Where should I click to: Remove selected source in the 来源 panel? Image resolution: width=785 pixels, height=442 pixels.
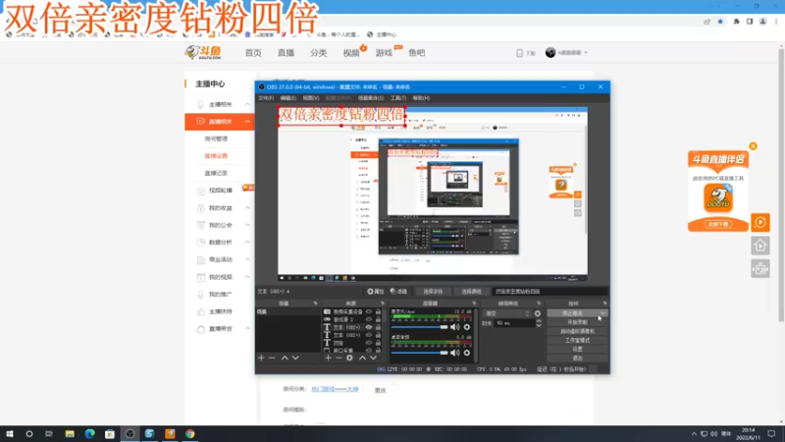pyautogui.click(x=339, y=358)
